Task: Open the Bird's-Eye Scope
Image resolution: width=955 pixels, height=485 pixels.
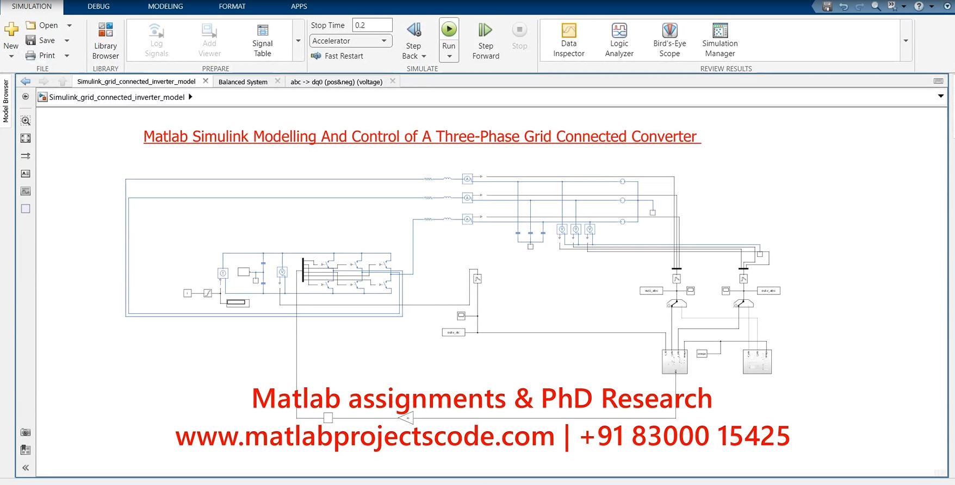Action: click(x=669, y=40)
